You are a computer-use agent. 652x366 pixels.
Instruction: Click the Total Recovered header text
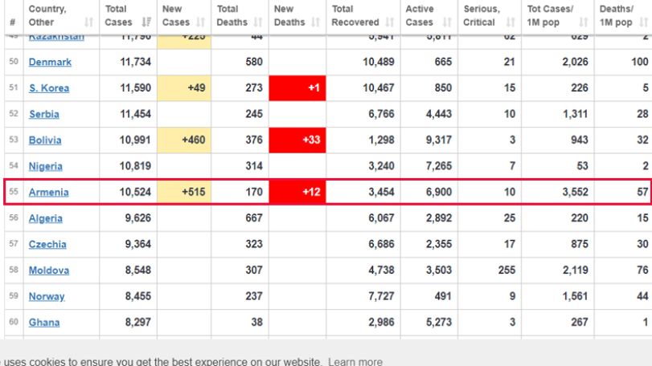click(355, 15)
